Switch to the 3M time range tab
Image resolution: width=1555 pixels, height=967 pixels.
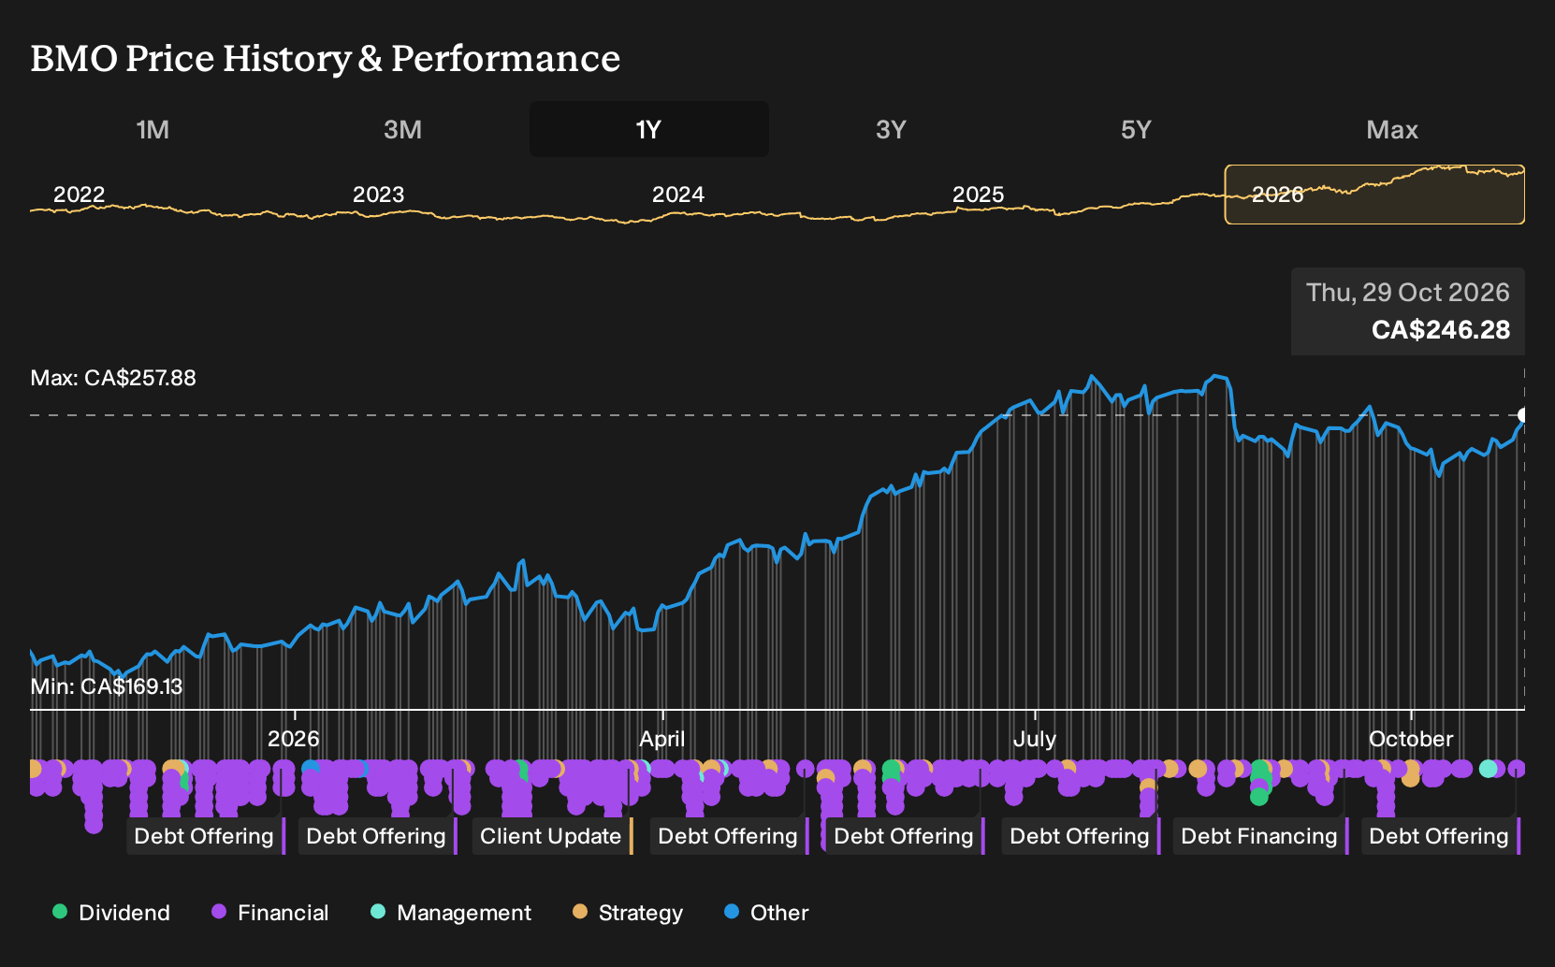pos(402,129)
